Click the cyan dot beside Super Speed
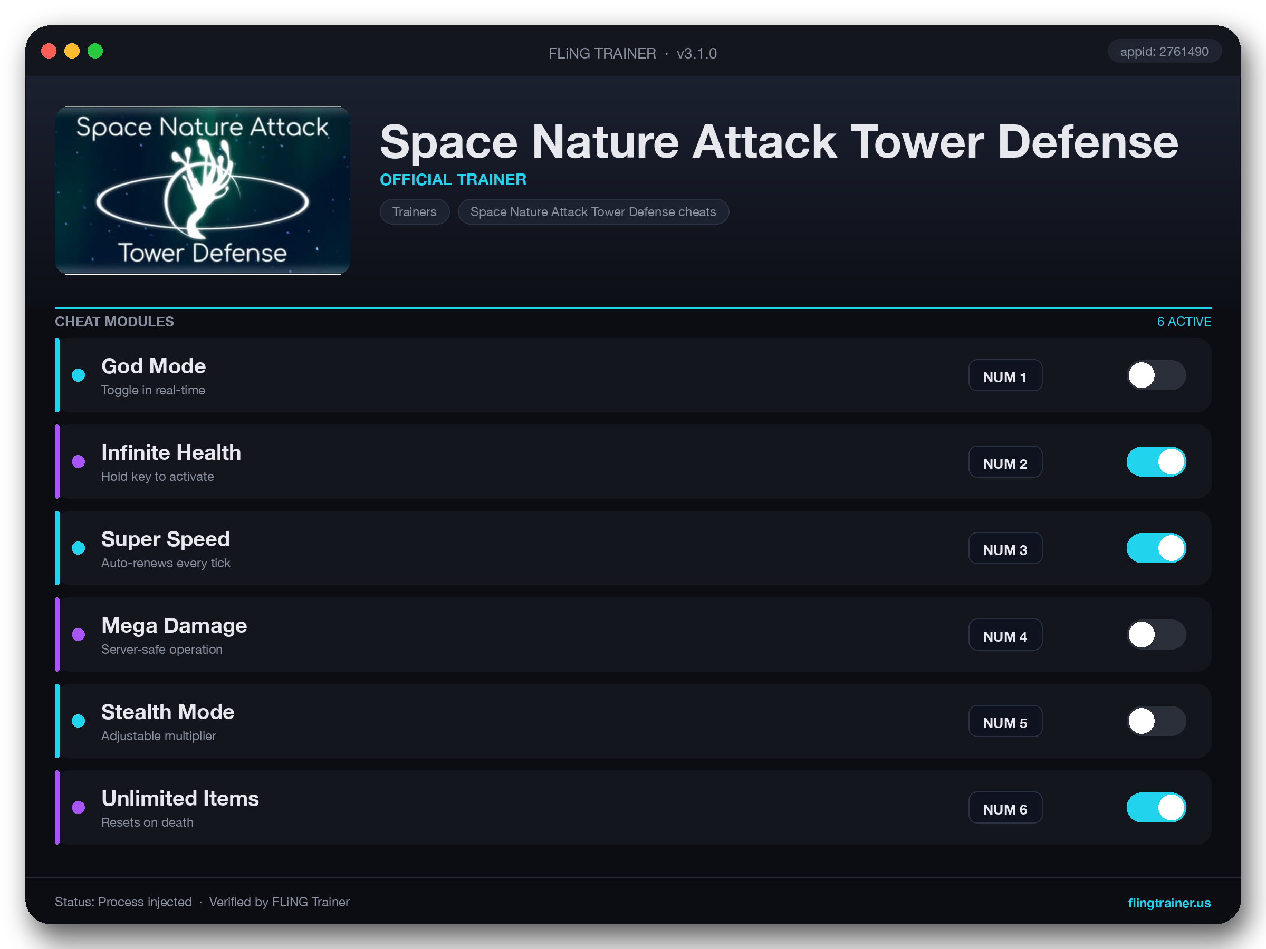Viewport: 1266px width, 949px height. pos(79,548)
